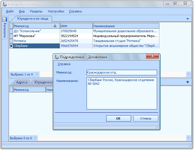Click the application icon in the main title bar
194x150 pixels.
[x=5, y=4]
